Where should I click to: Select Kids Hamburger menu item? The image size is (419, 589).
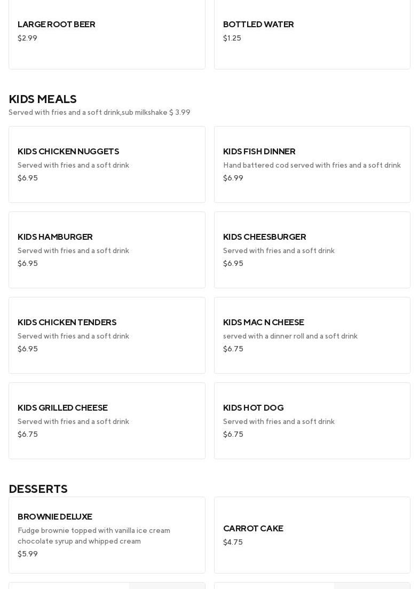coord(107,250)
